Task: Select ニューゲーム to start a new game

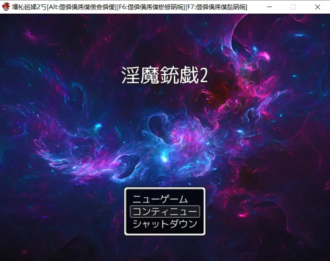Action: coord(160,200)
